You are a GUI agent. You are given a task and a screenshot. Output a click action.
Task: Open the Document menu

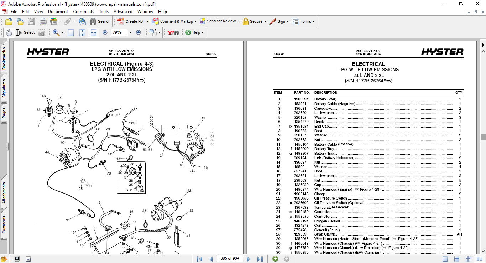(x=58, y=12)
